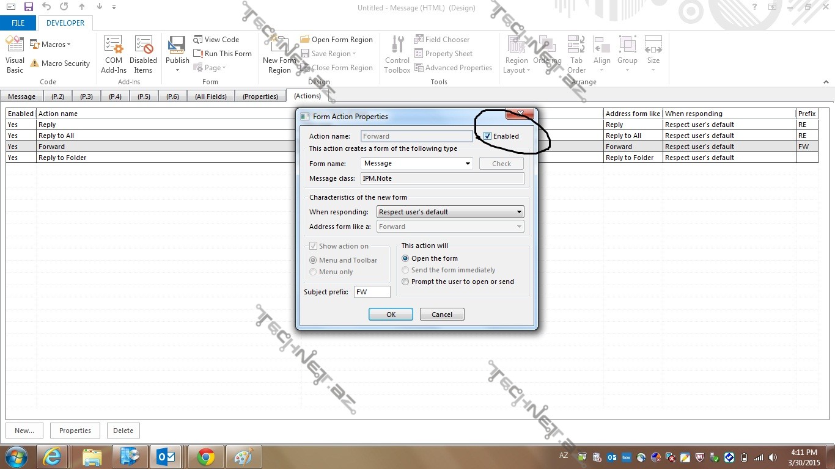Select the Open the form option
Screen dimensions: 835x469
(x=405, y=258)
